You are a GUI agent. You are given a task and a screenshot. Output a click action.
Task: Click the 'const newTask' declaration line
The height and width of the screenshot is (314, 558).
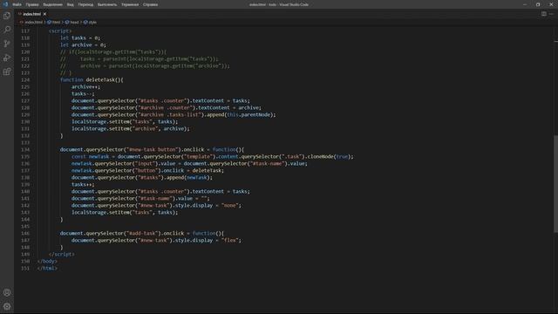(x=213, y=157)
